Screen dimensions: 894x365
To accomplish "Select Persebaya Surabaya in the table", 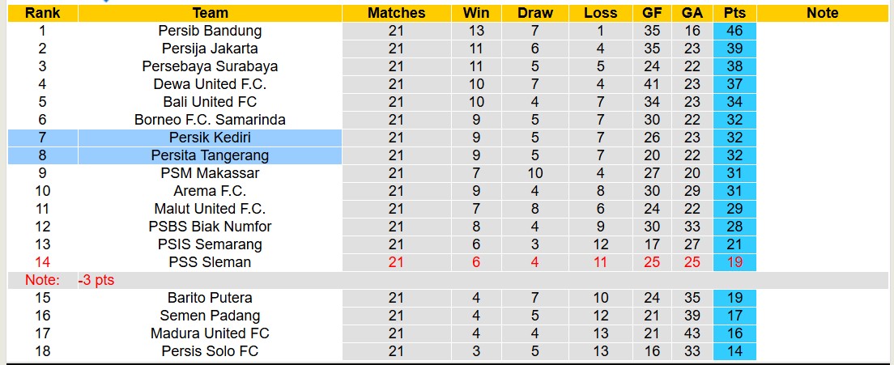I will coord(210,66).
